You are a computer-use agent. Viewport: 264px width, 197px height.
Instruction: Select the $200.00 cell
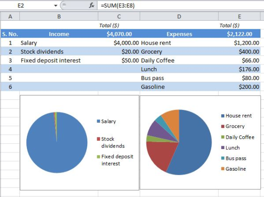click(x=239, y=87)
